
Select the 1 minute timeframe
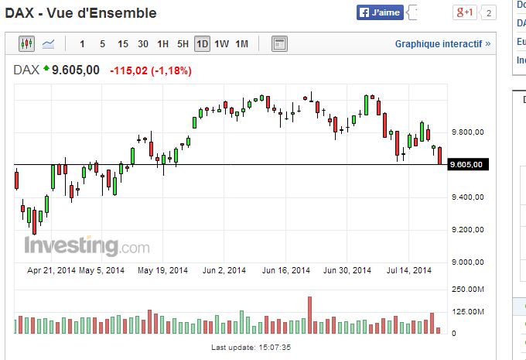click(83, 43)
